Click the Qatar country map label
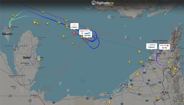184x105 pixels. [27, 57]
